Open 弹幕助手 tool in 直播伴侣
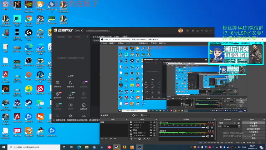Screen dimensions: 266x150 (58, 84)
